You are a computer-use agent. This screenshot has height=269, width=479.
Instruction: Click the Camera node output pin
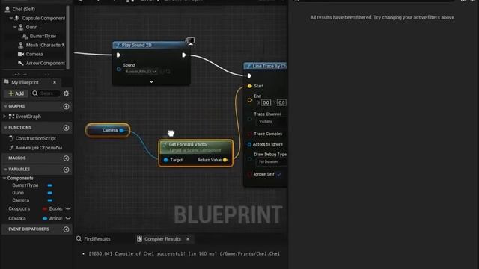click(121, 130)
